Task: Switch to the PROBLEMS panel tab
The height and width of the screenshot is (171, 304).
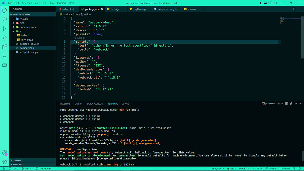Action: coord(65,104)
